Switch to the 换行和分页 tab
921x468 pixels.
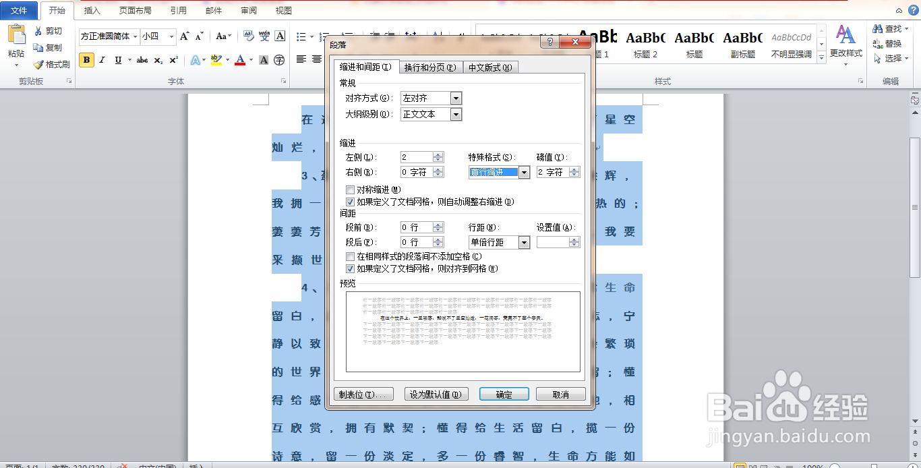click(430, 67)
